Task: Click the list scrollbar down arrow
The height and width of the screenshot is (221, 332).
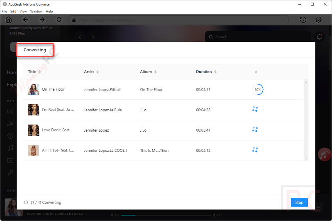Action: [306, 158]
